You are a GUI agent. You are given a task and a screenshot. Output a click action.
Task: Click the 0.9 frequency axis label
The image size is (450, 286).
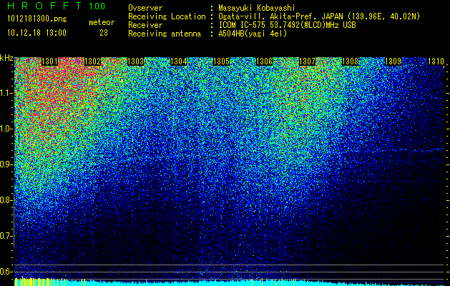(6, 164)
